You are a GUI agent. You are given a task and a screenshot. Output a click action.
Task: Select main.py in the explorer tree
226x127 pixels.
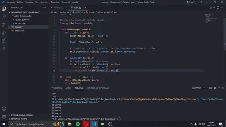[28, 27]
